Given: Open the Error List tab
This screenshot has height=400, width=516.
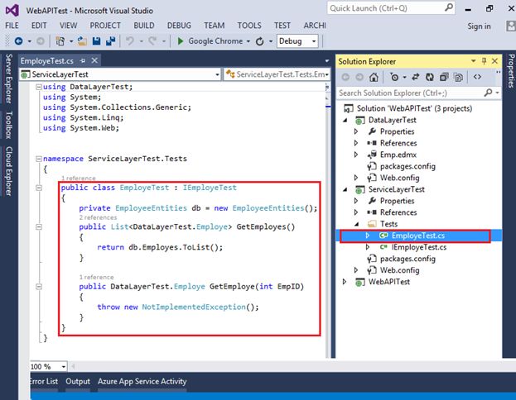Looking at the screenshot, I should tap(44, 381).
